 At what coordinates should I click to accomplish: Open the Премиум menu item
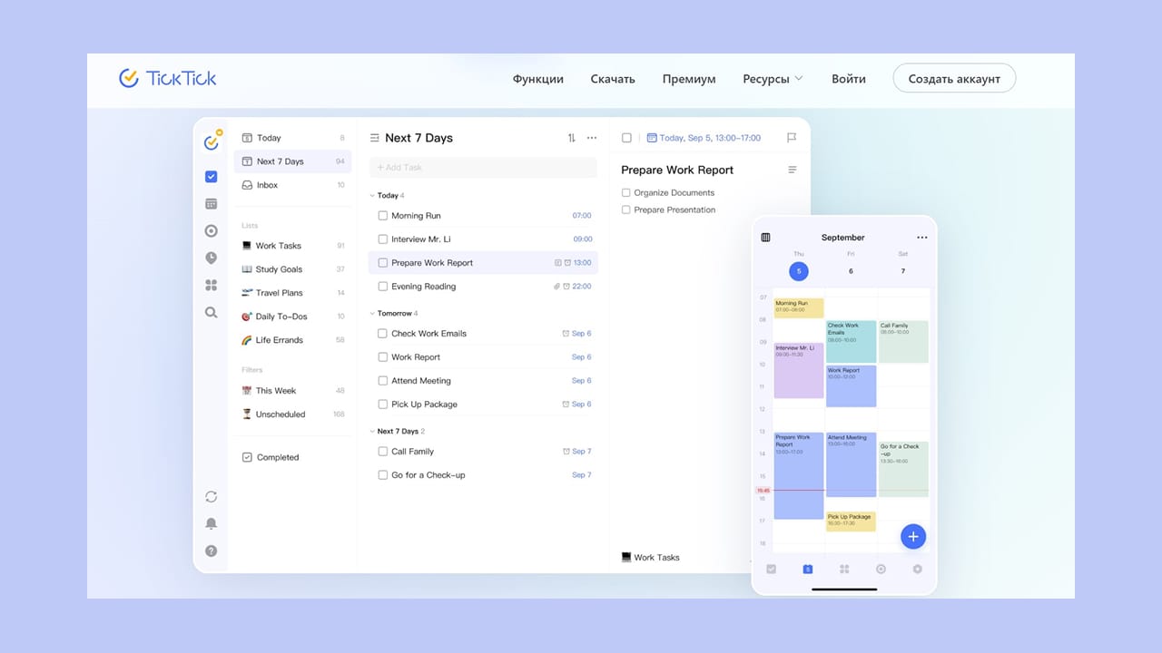point(689,79)
